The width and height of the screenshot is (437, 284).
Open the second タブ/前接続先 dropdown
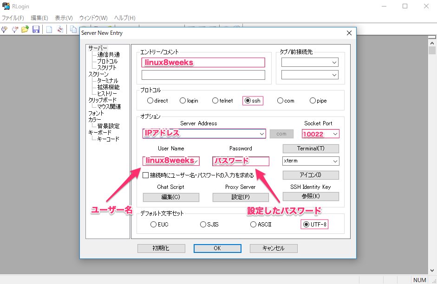(x=334, y=75)
